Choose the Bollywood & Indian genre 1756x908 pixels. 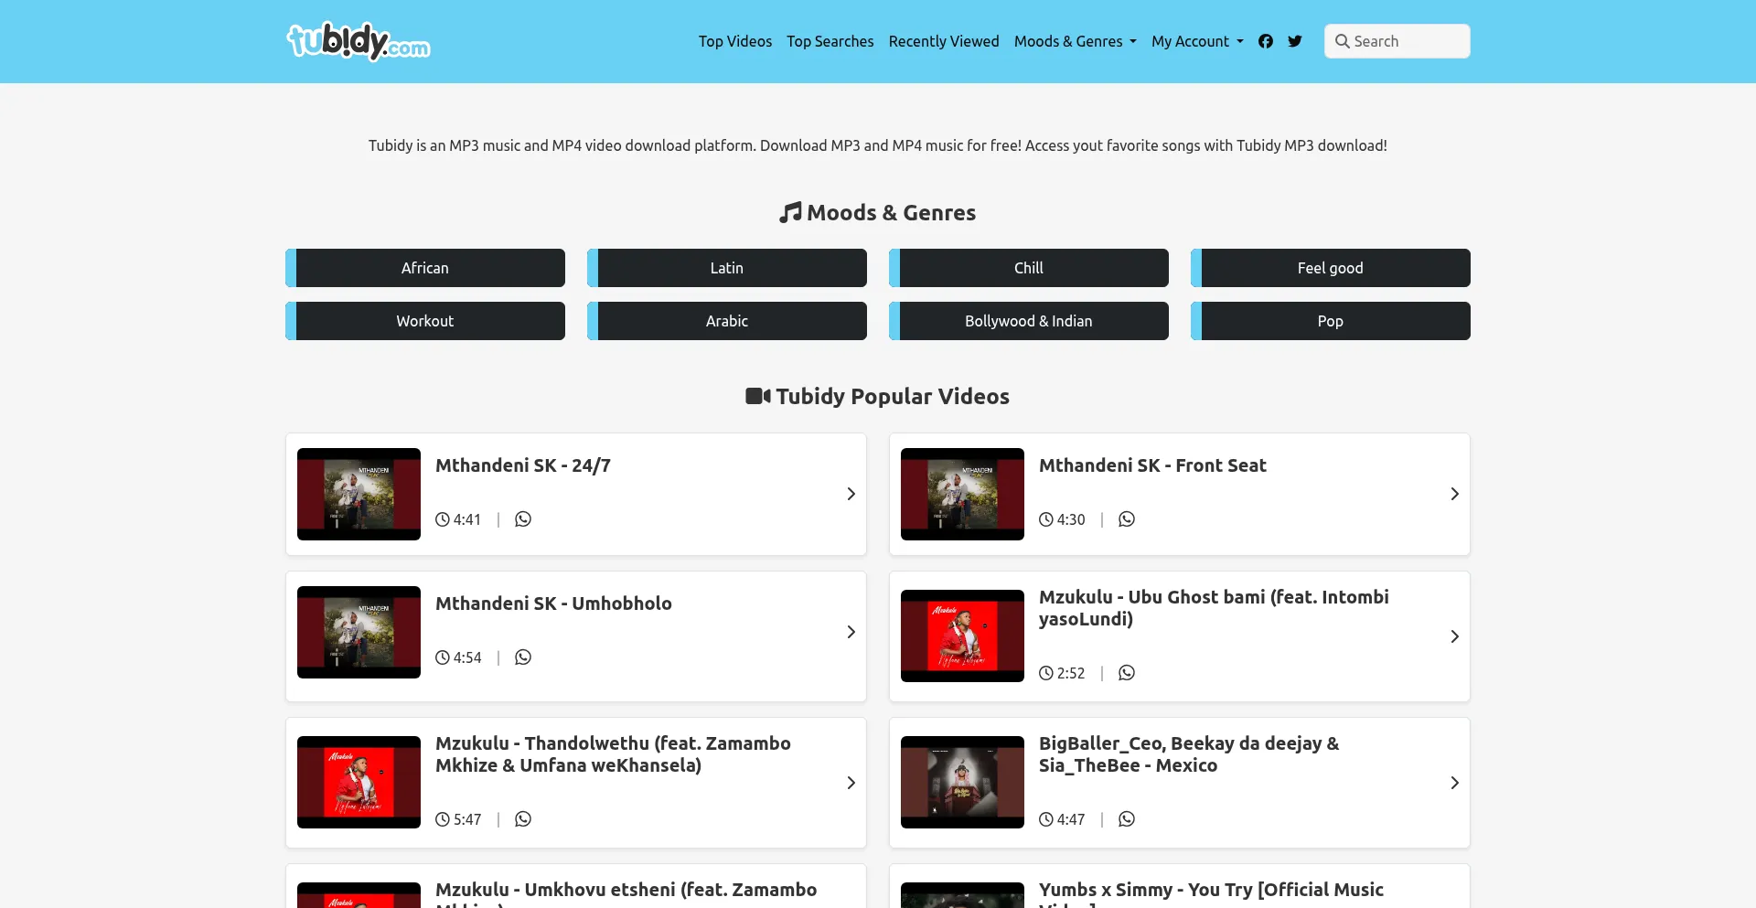point(1029,321)
